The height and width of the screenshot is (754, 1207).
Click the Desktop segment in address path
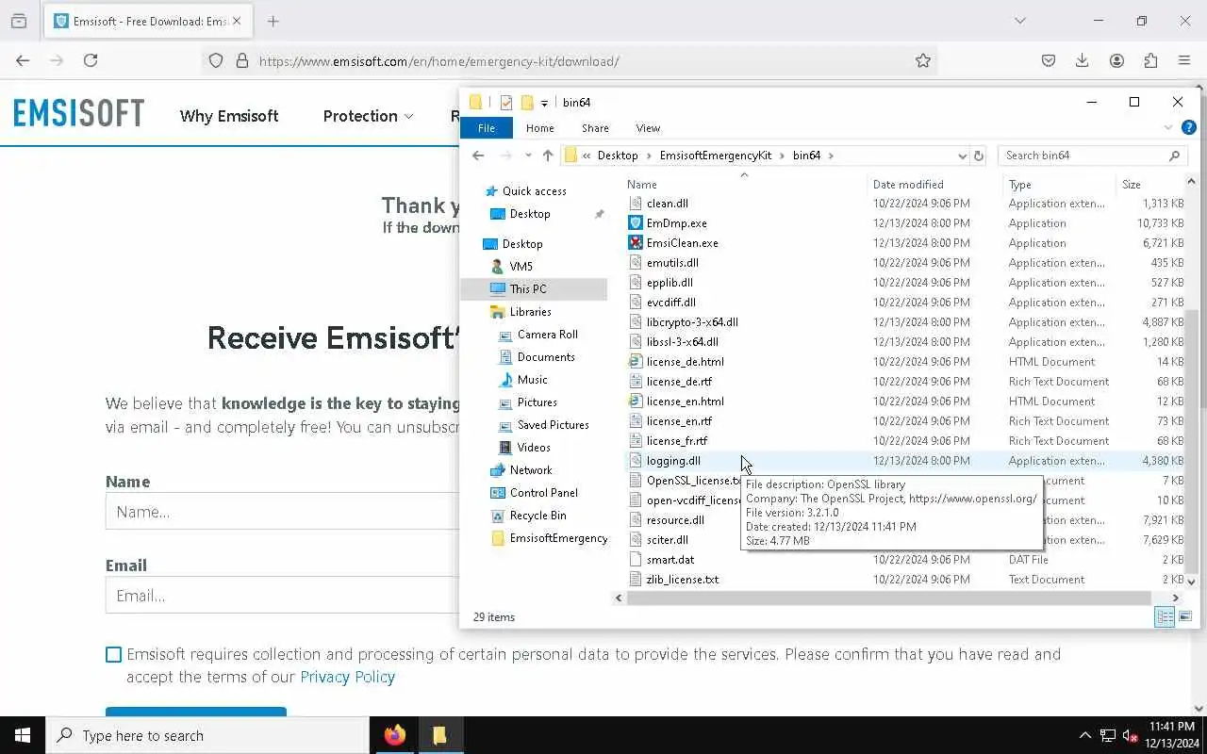[x=618, y=156]
